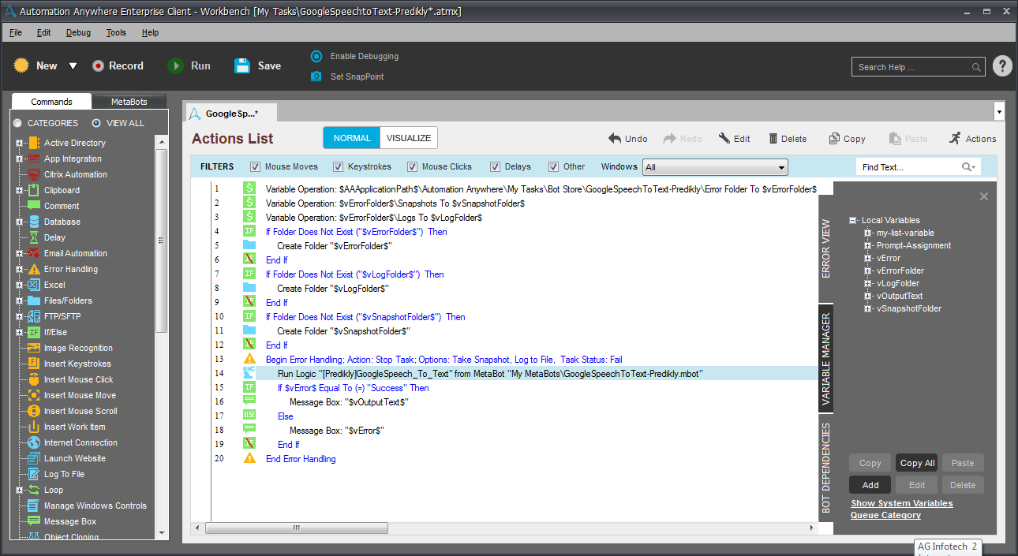Turn on Enable Debugging

click(316, 56)
